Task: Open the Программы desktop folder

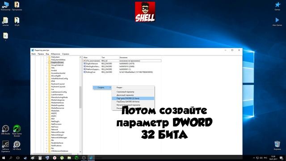Action: (x=17, y=6)
